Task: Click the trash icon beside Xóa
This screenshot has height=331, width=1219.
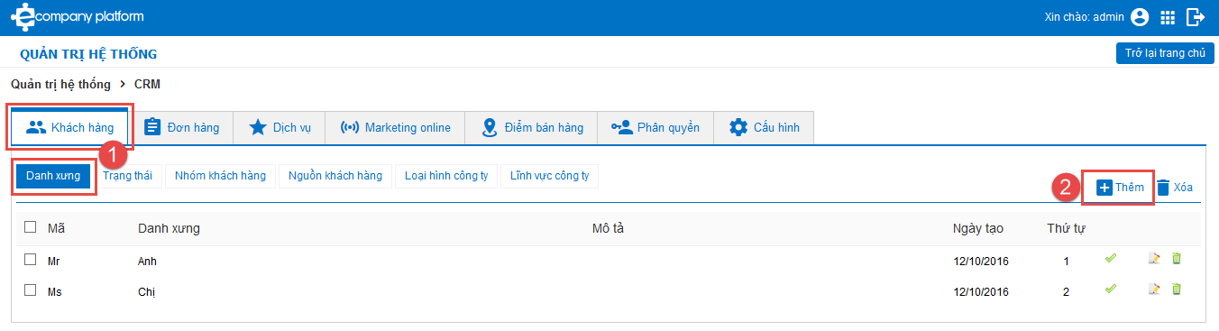Action: (x=1163, y=188)
